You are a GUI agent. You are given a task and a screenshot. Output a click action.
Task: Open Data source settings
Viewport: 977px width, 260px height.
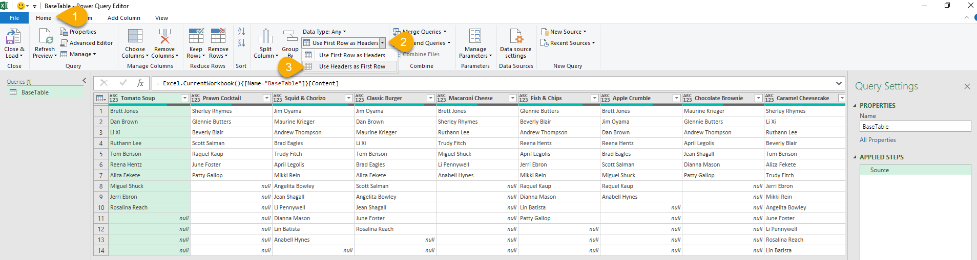tap(515, 37)
